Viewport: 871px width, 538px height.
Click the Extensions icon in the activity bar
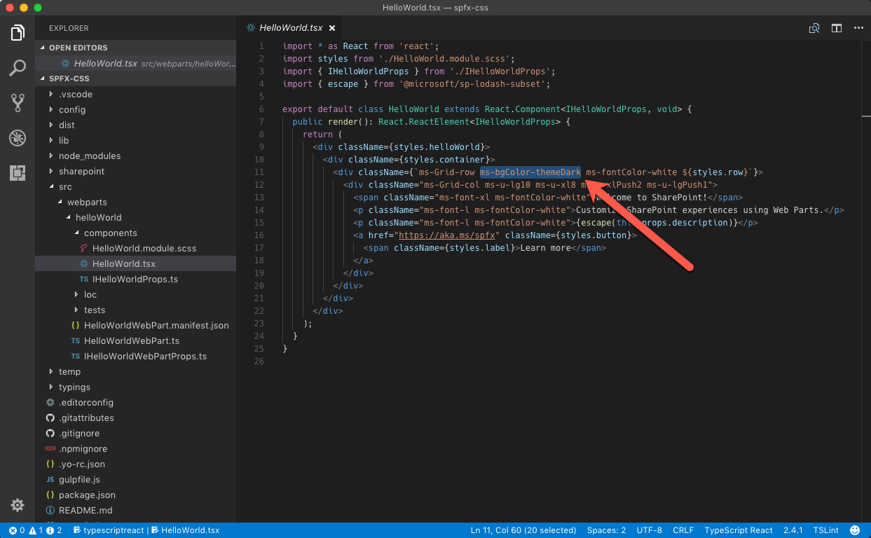pos(17,172)
